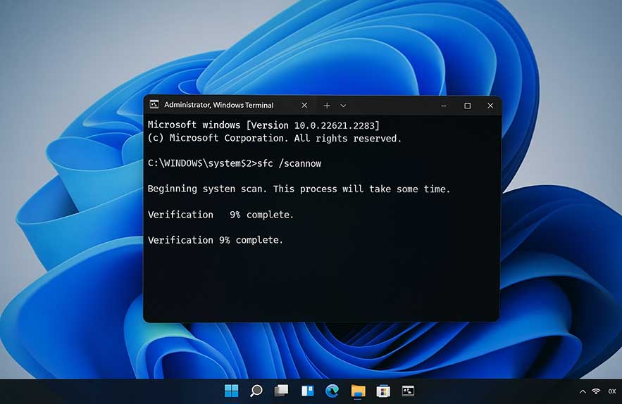
Task: Click 'Beginning systen scan' line
Action: click(x=299, y=189)
